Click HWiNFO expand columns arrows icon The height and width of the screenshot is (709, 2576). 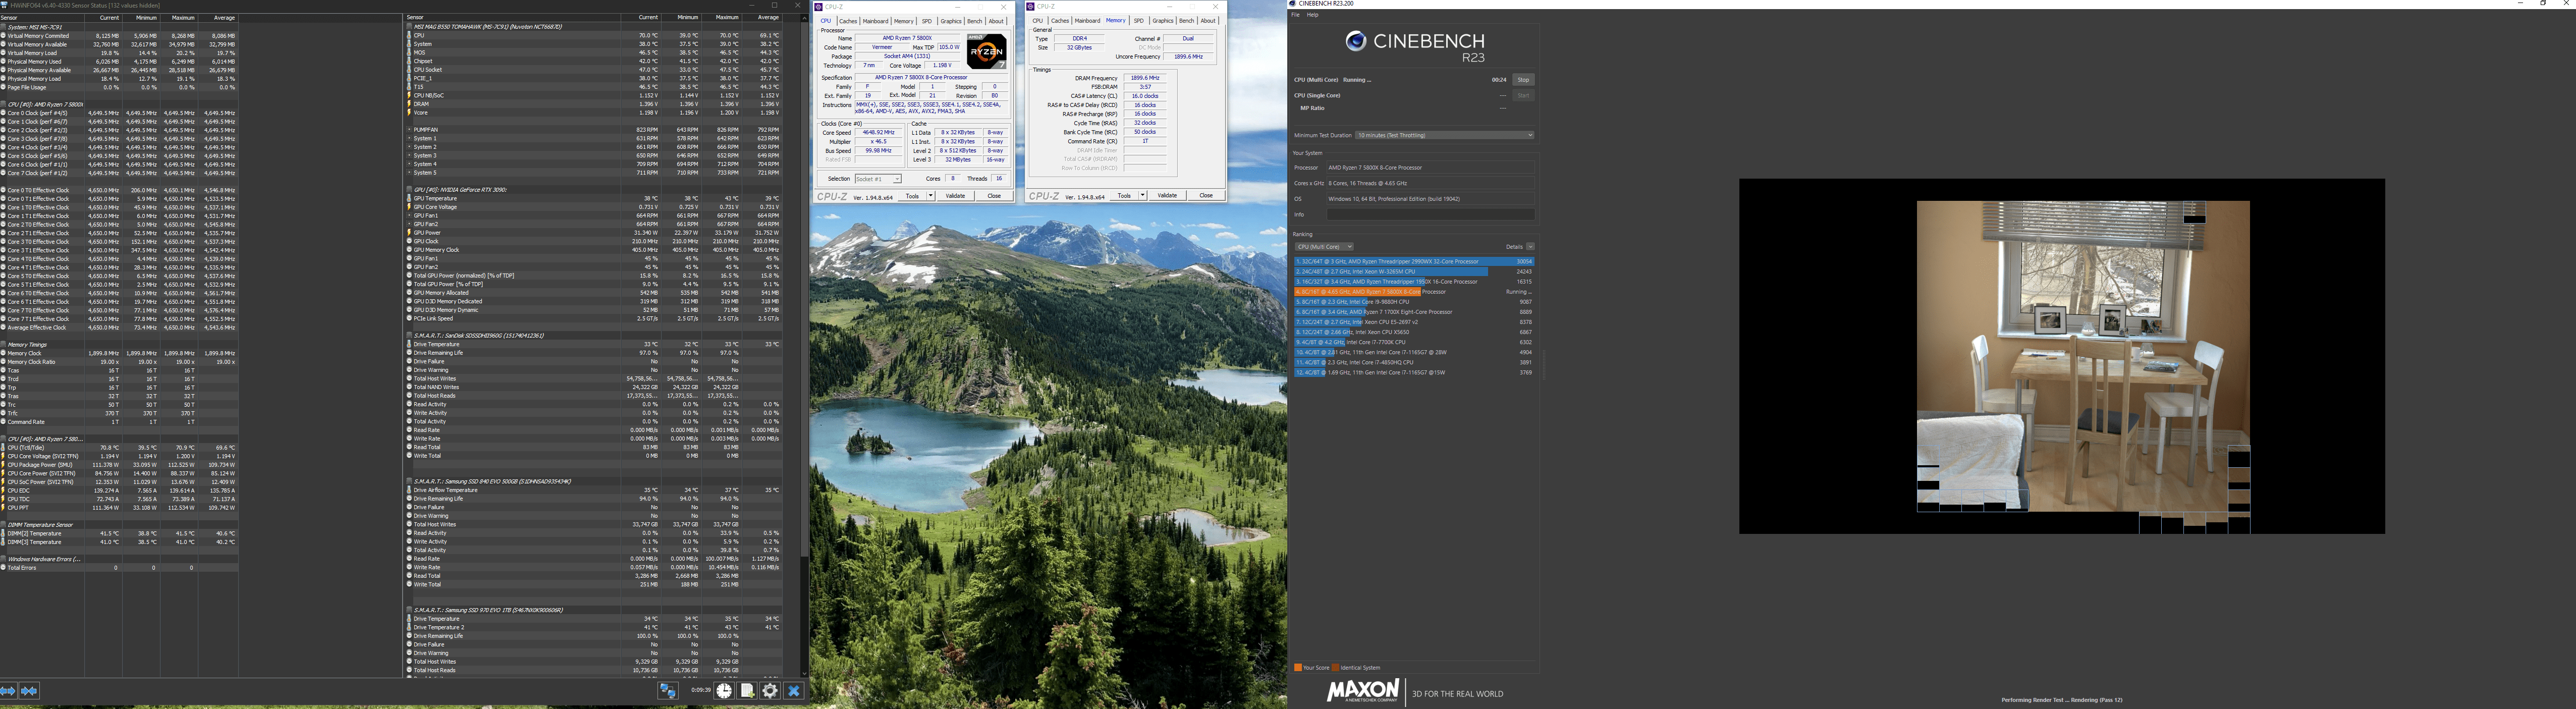[8, 691]
